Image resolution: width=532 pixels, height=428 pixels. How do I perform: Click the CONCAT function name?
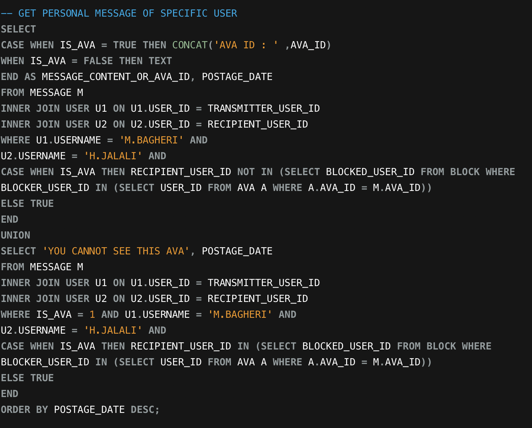[x=190, y=45]
